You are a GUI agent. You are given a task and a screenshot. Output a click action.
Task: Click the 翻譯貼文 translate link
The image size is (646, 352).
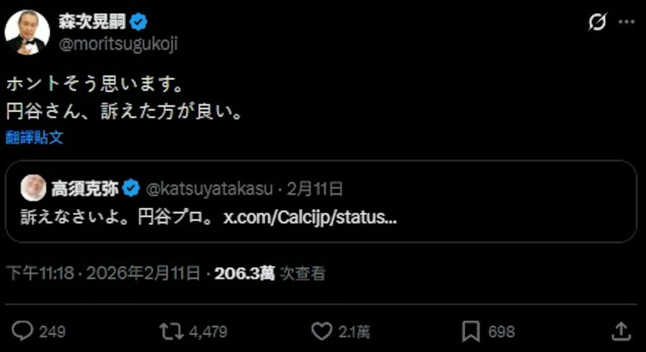(35, 138)
